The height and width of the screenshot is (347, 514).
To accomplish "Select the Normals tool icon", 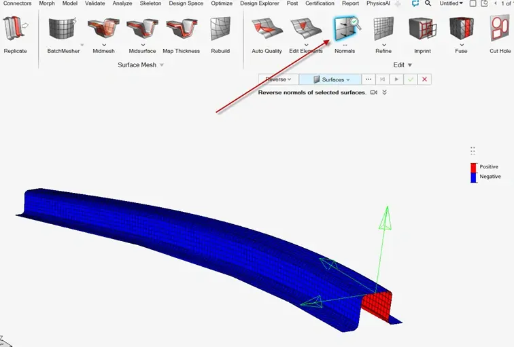I will [x=345, y=30].
